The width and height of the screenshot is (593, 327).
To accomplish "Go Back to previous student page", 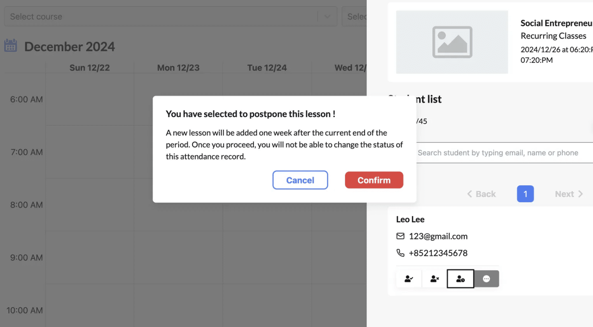I will click(481, 194).
